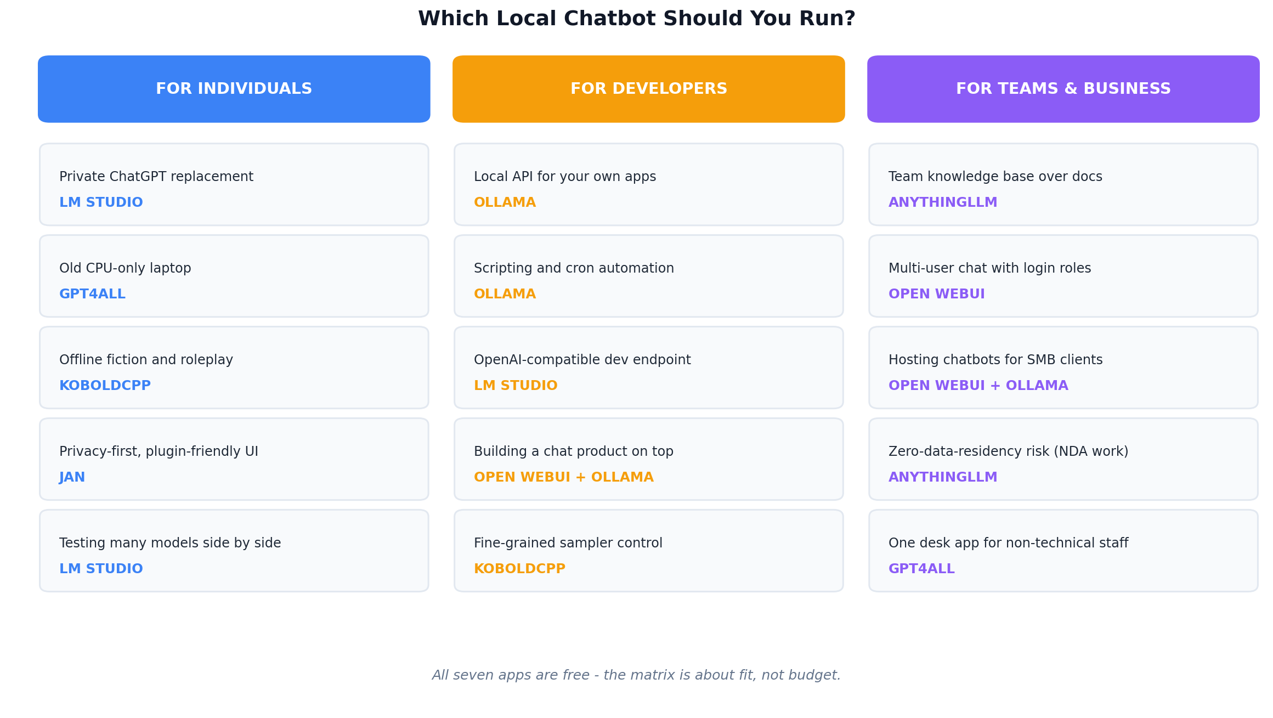The image size is (1273, 718).
Task: Click ANYTHINGLLM under Zero-data-residency risk
Action: coord(943,477)
